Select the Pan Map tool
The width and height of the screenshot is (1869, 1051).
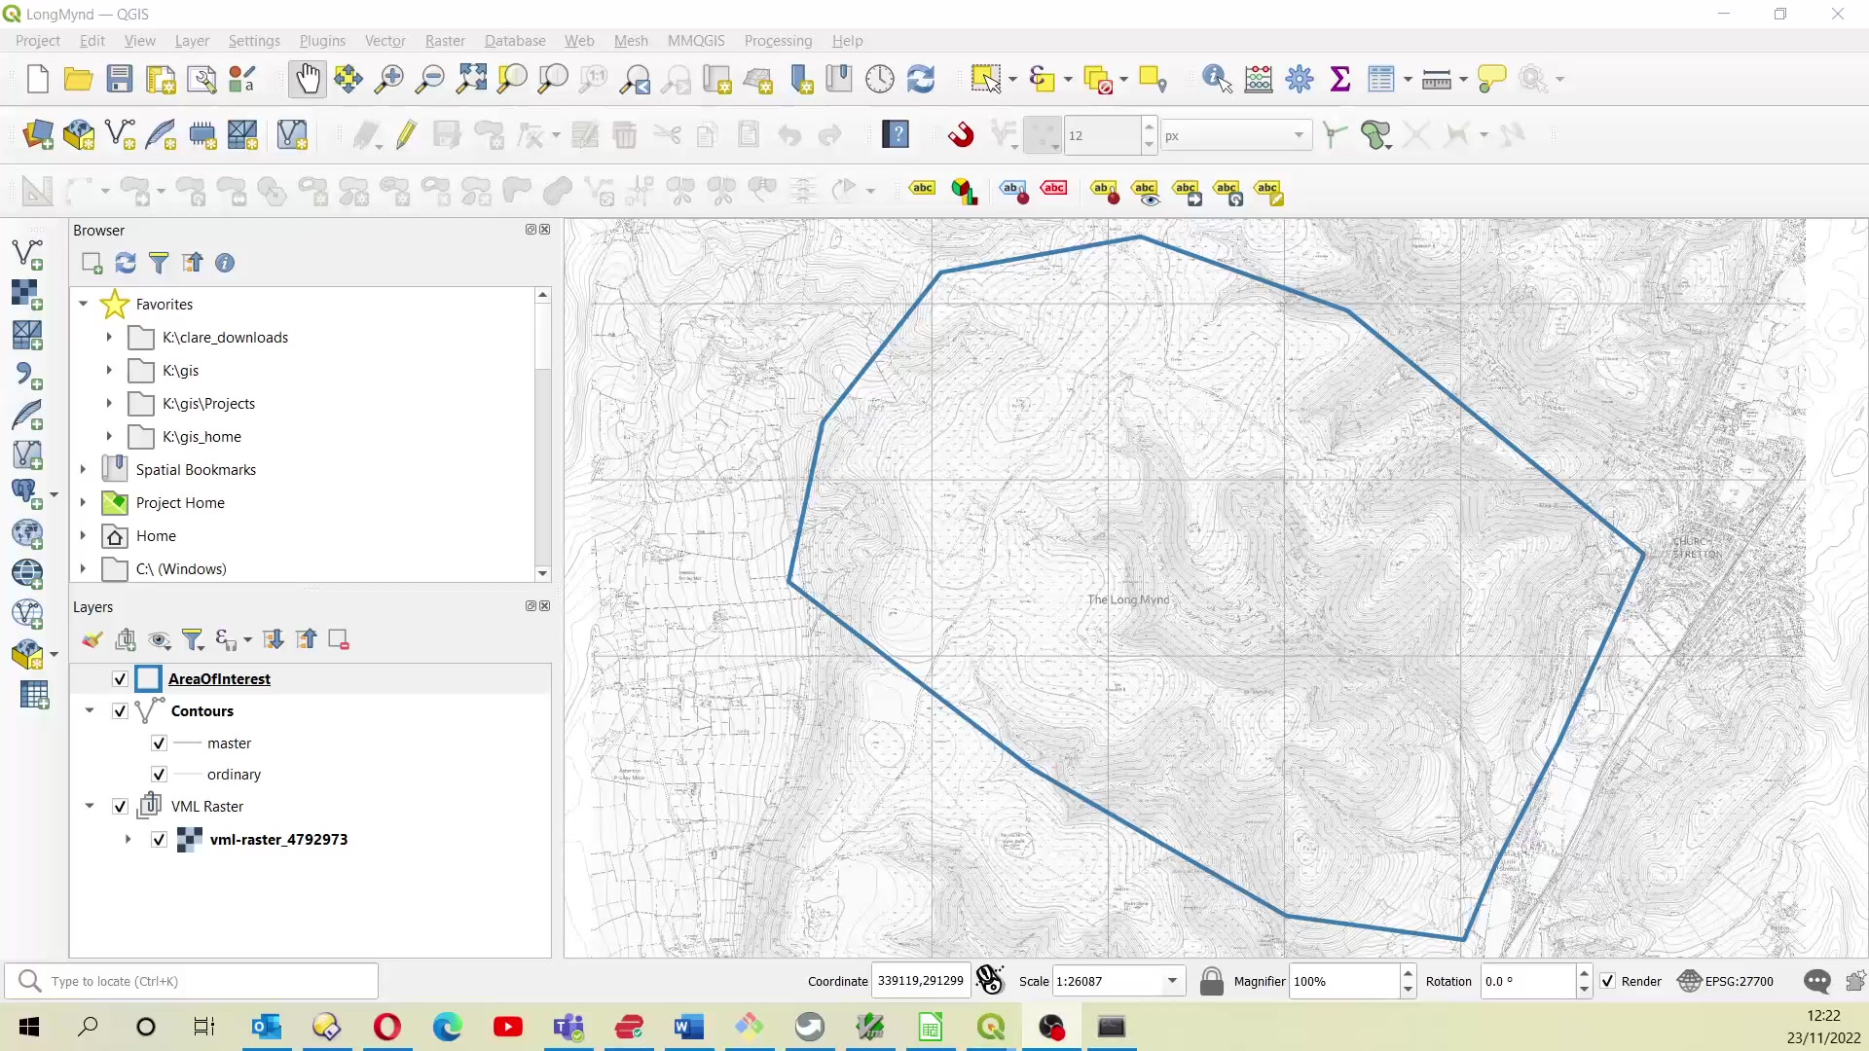(x=308, y=79)
